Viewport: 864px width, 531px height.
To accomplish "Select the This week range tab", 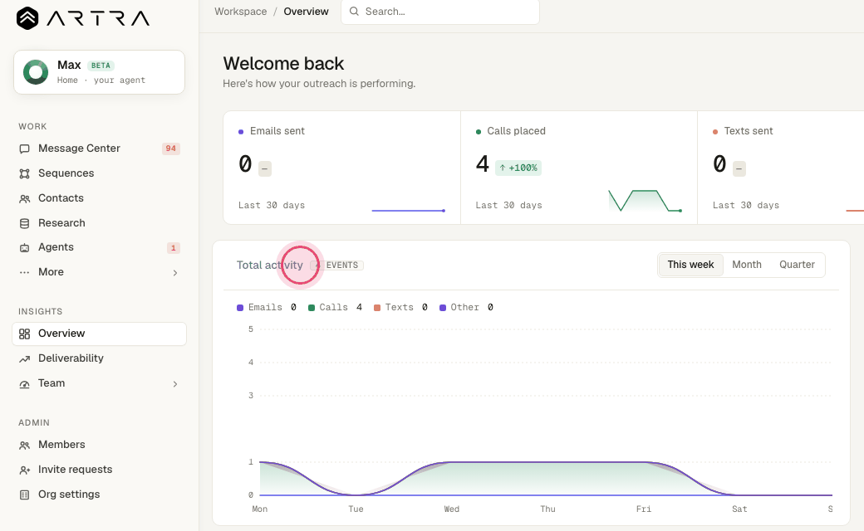I will point(690,265).
